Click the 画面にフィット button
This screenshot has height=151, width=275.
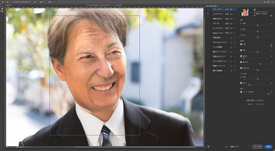[52, 2]
